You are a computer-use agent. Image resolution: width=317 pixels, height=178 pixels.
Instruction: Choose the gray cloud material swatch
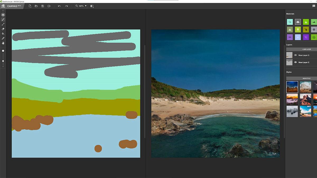298,22
